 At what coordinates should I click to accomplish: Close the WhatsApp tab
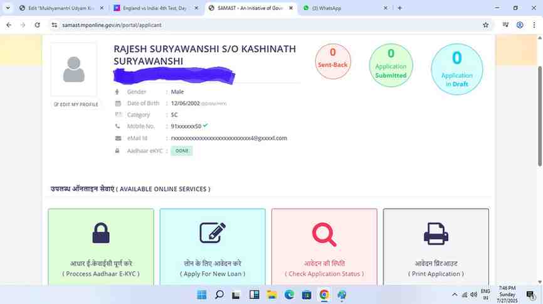click(x=386, y=8)
